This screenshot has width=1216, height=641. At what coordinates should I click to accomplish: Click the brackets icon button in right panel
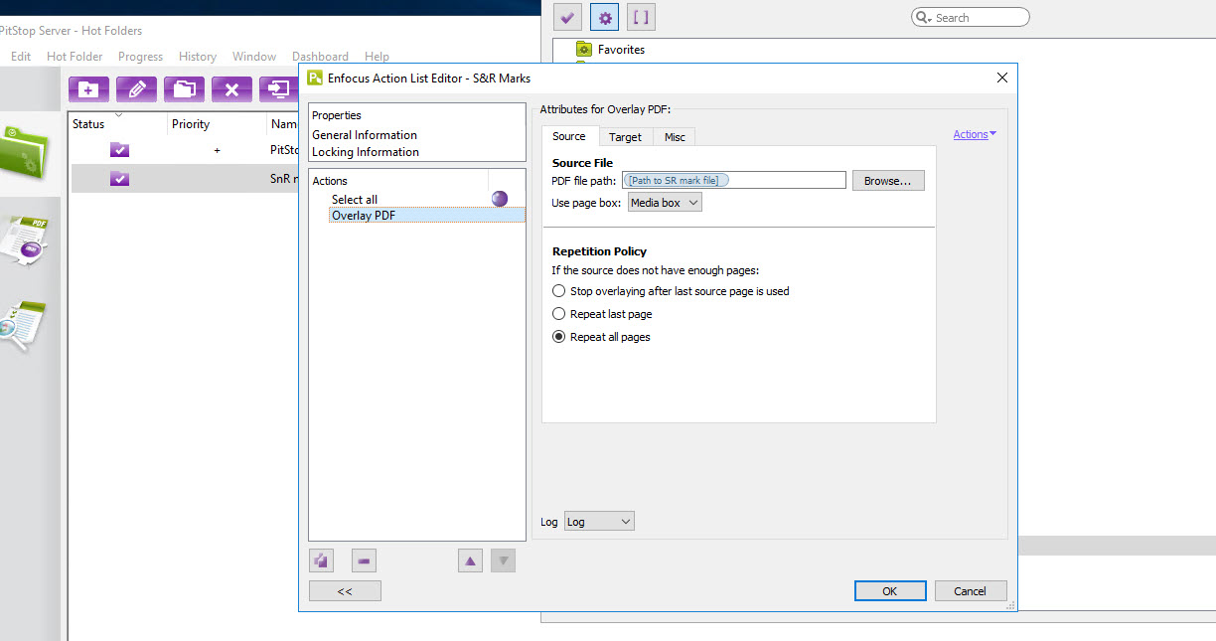click(x=641, y=17)
